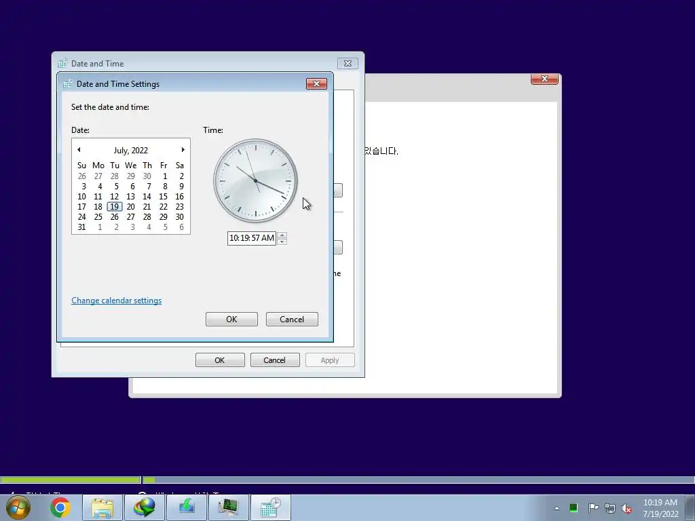695x521 pixels.
Task: Close the Date and Time parent window
Action: pyautogui.click(x=348, y=63)
